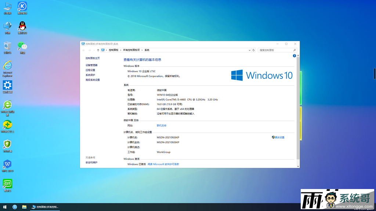Close the System window
Viewport: 376px width, 211px height.
coord(295,44)
